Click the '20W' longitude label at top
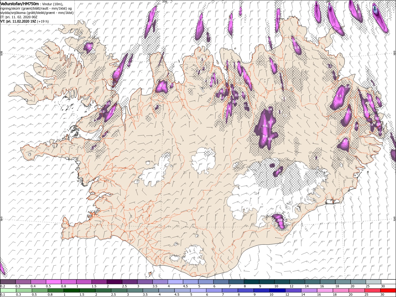This screenshot has width=396, height=297. click(165, 2)
